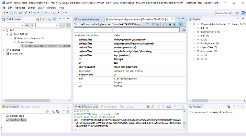Toggle Link with Editor in LDAP Browser
Screen dimensions: 246x137
point(54,19)
